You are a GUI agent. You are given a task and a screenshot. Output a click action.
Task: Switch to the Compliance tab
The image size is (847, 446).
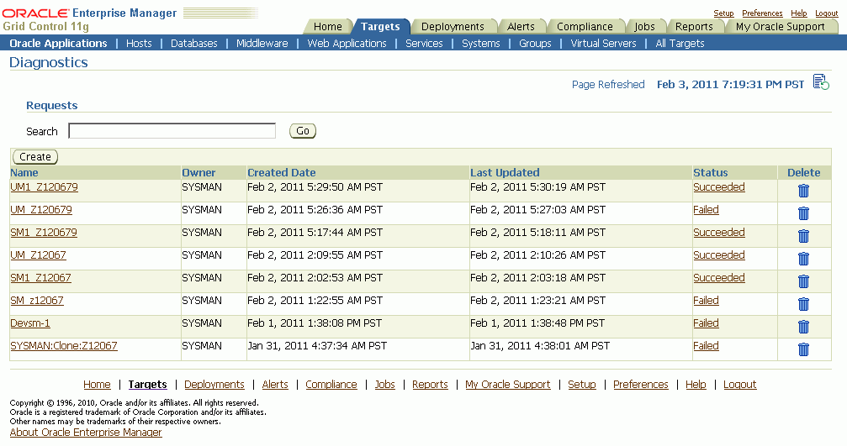[x=585, y=26]
